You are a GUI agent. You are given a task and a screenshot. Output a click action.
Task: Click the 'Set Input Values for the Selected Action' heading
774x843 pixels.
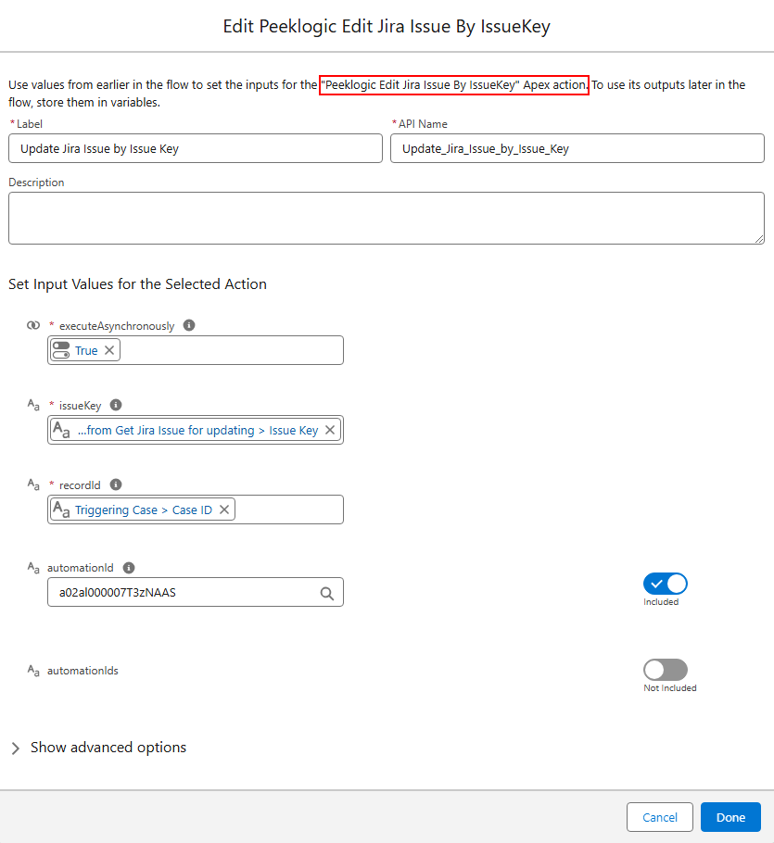138,283
